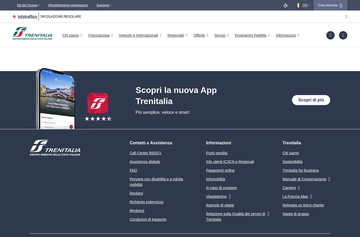Viewport: 360px width, 237px height.
Task: Open the Sostenibilità link
Action: [x=293, y=162]
